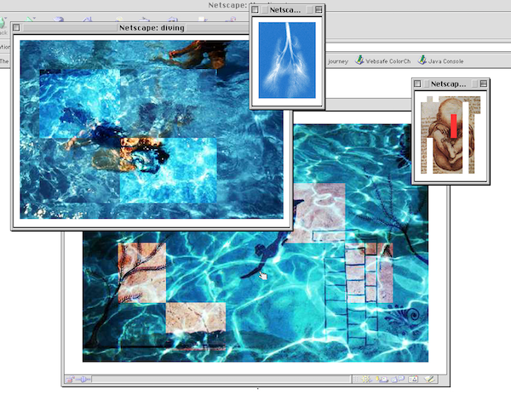Open the Navigator component icon in status bar

point(365,380)
